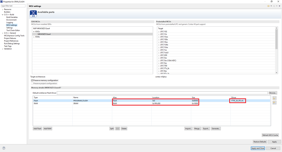Click the Apply button

[274, 142]
